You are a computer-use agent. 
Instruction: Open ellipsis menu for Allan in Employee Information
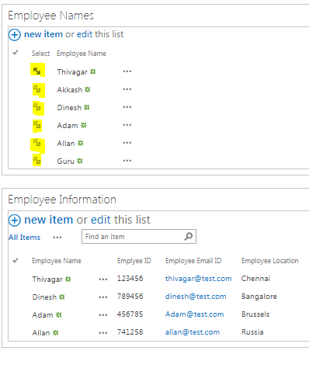pos(103,333)
